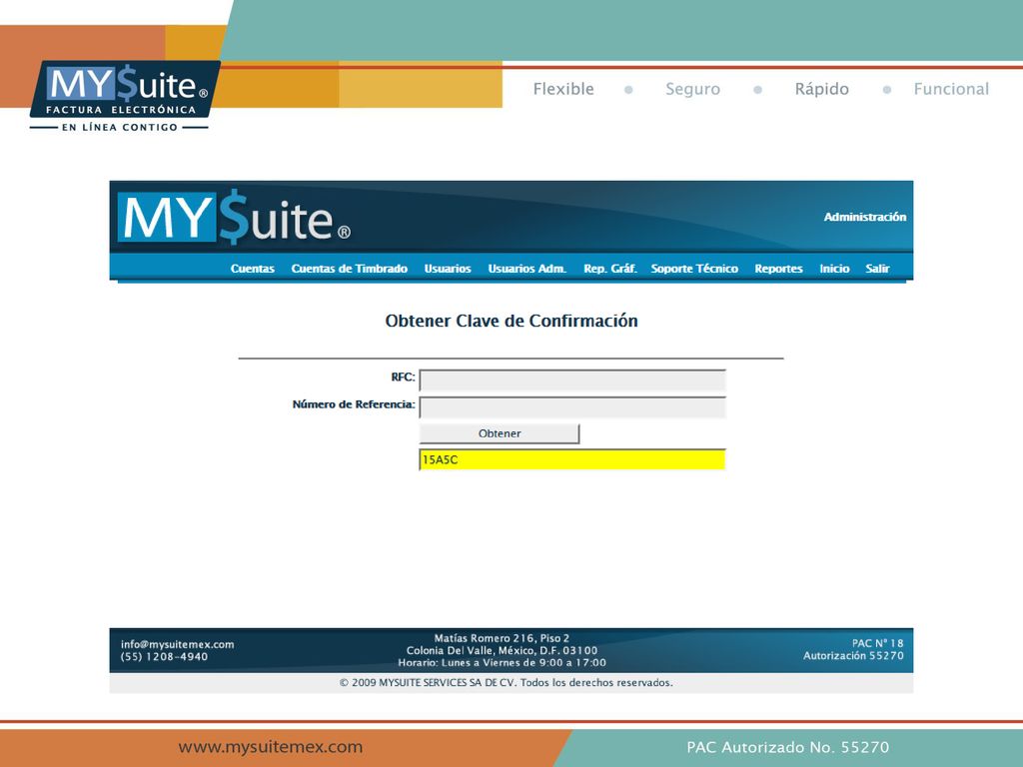This screenshot has width=1023, height=767.
Task: Focus the Número de Referencia field
Action: pyautogui.click(x=572, y=407)
